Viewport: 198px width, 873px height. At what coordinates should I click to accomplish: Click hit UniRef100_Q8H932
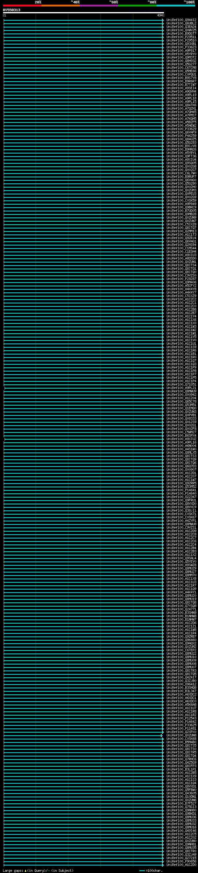click(x=181, y=61)
